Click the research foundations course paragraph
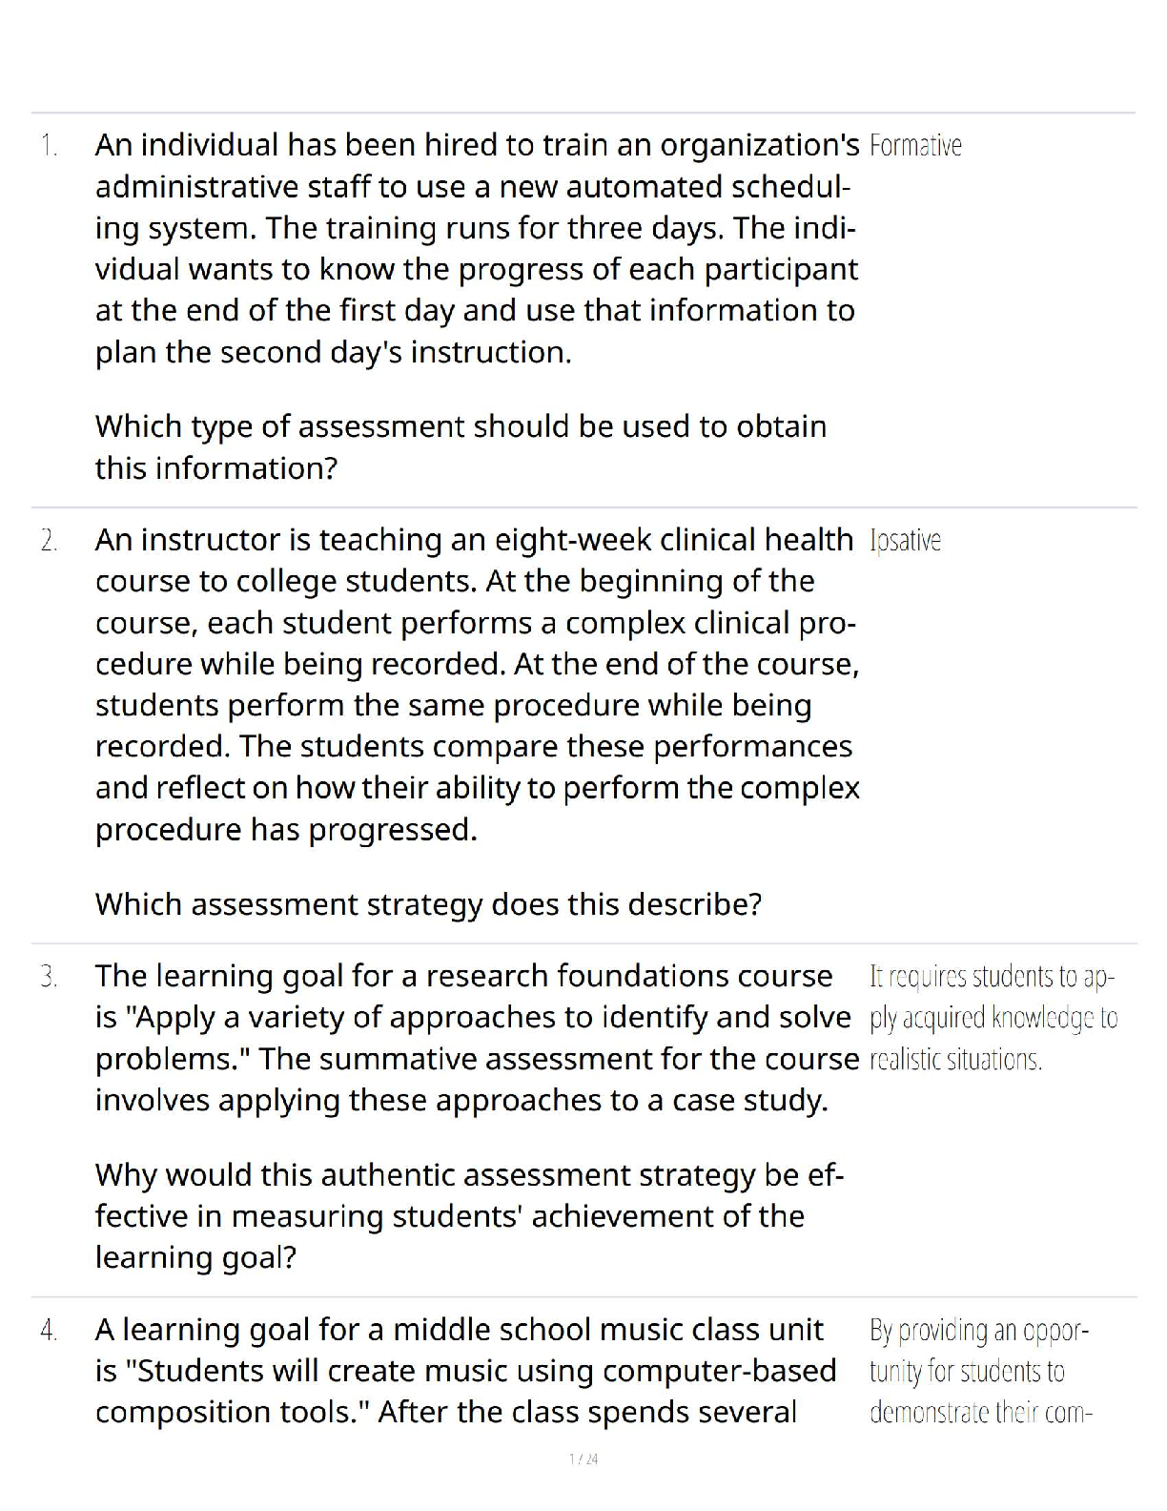Image resolution: width=1167 pixels, height=1511 pixels. (477, 1037)
